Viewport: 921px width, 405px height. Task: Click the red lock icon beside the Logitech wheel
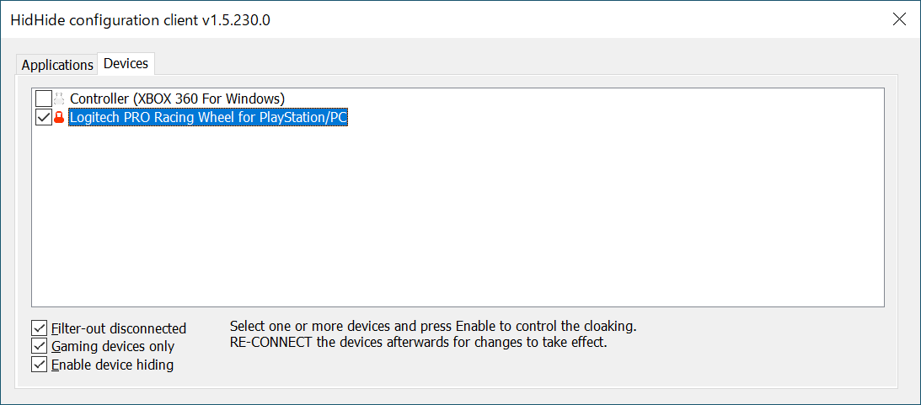tap(59, 117)
